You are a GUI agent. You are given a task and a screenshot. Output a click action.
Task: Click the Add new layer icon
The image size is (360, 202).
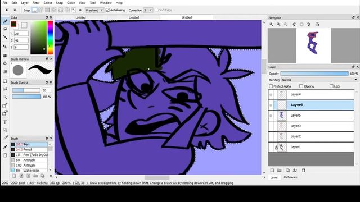click(x=272, y=170)
